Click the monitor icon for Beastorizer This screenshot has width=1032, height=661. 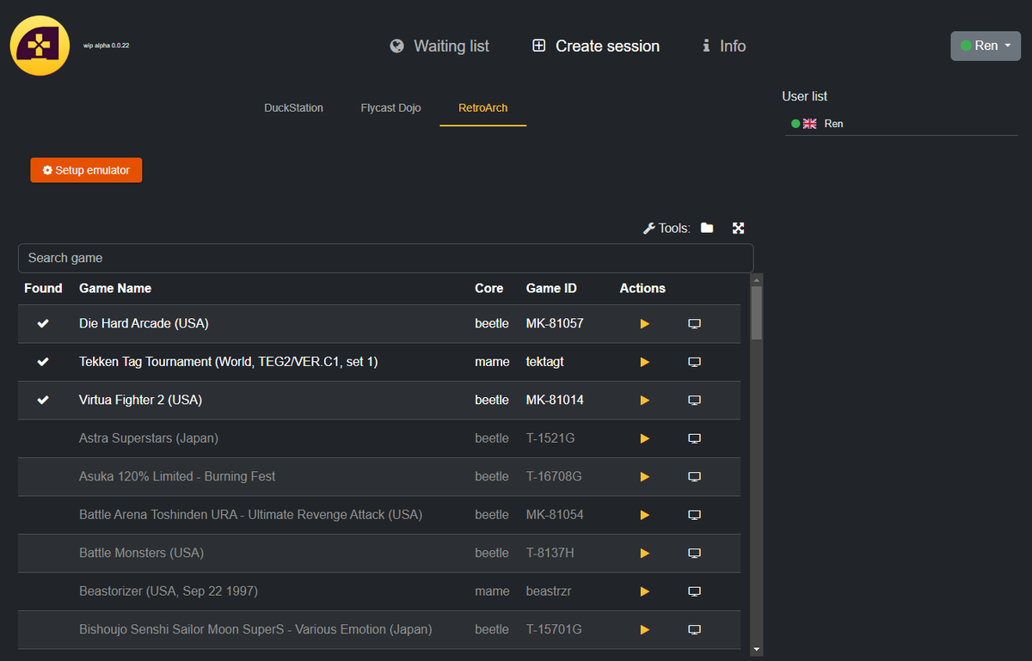(x=694, y=591)
